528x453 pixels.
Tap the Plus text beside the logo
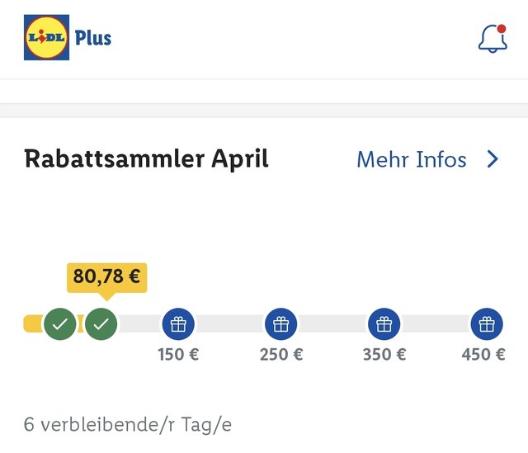click(93, 38)
